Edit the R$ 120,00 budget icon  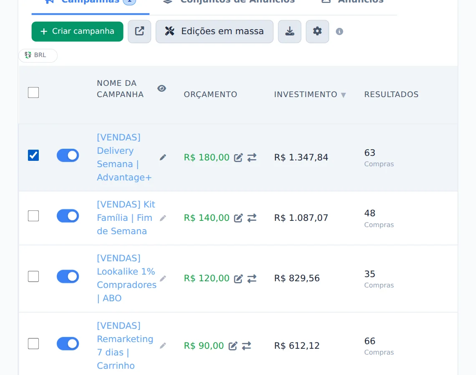point(238,279)
